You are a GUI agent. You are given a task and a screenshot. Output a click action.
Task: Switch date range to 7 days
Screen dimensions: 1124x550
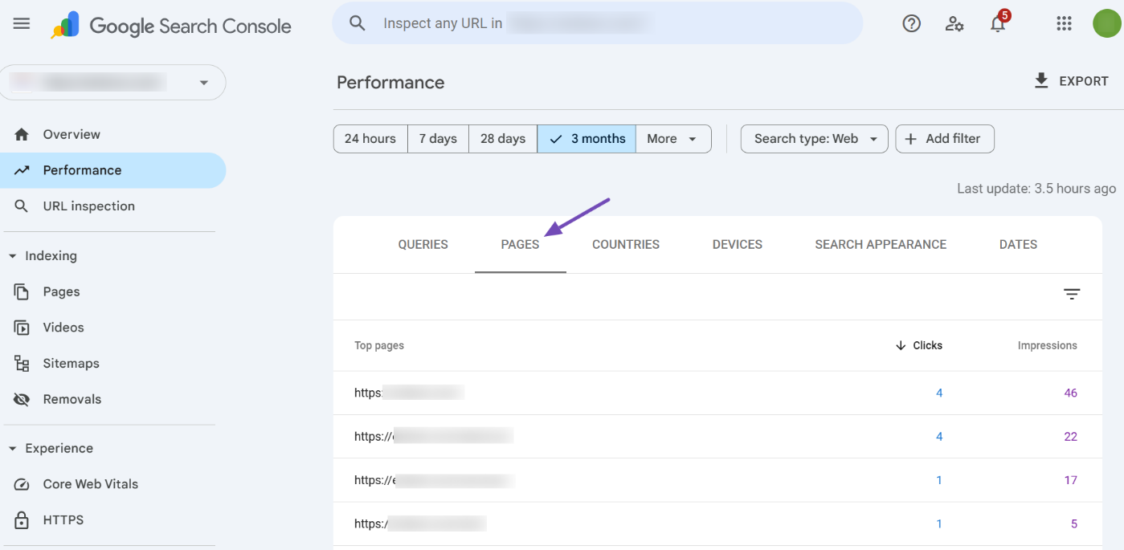[x=438, y=138]
